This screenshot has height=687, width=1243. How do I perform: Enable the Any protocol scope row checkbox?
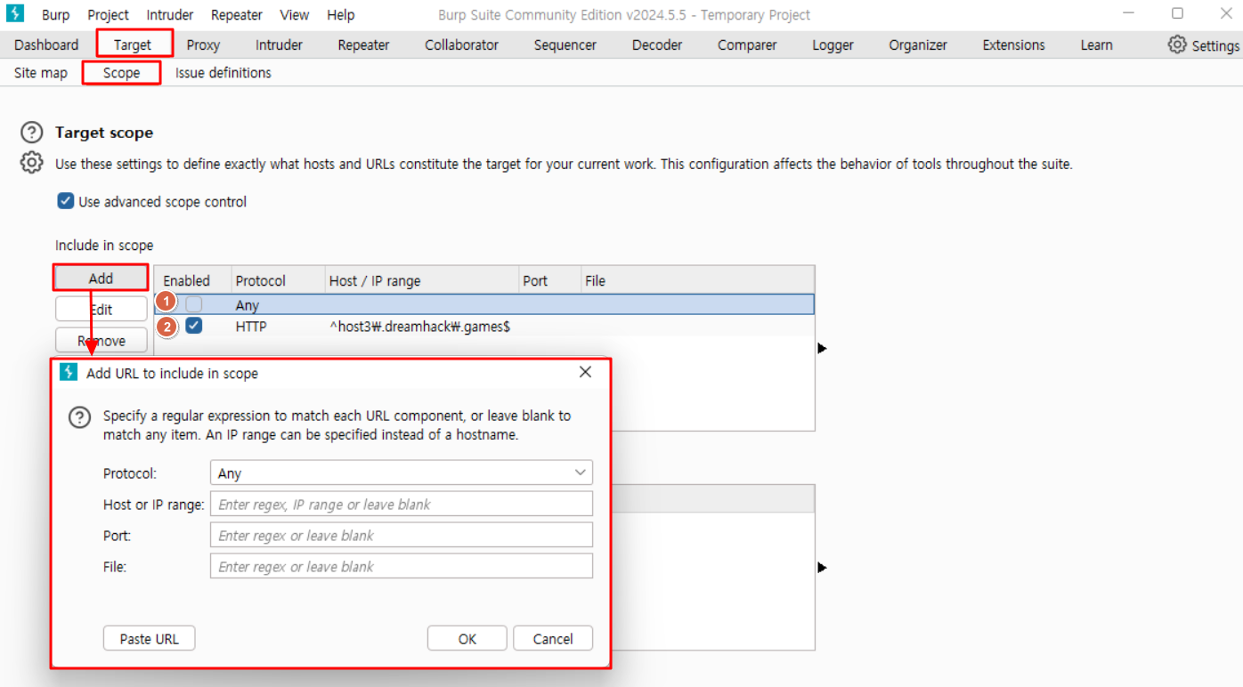[x=193, y=305]
